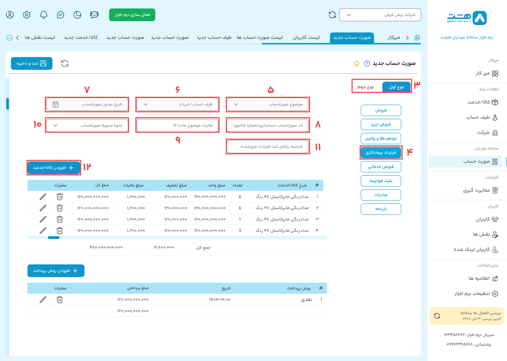Open the نحوه تسویه صورتحساب dropdown
Viewport: 507px width, 361px height.
tap(87, 125)
